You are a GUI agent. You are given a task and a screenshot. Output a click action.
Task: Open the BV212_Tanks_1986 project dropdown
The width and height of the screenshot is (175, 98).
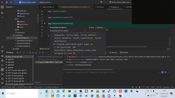tap(28, 2)
